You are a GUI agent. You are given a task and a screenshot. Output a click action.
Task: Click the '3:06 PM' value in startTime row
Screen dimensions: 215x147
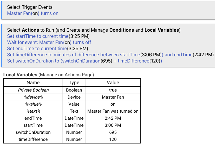coord(113,125)
